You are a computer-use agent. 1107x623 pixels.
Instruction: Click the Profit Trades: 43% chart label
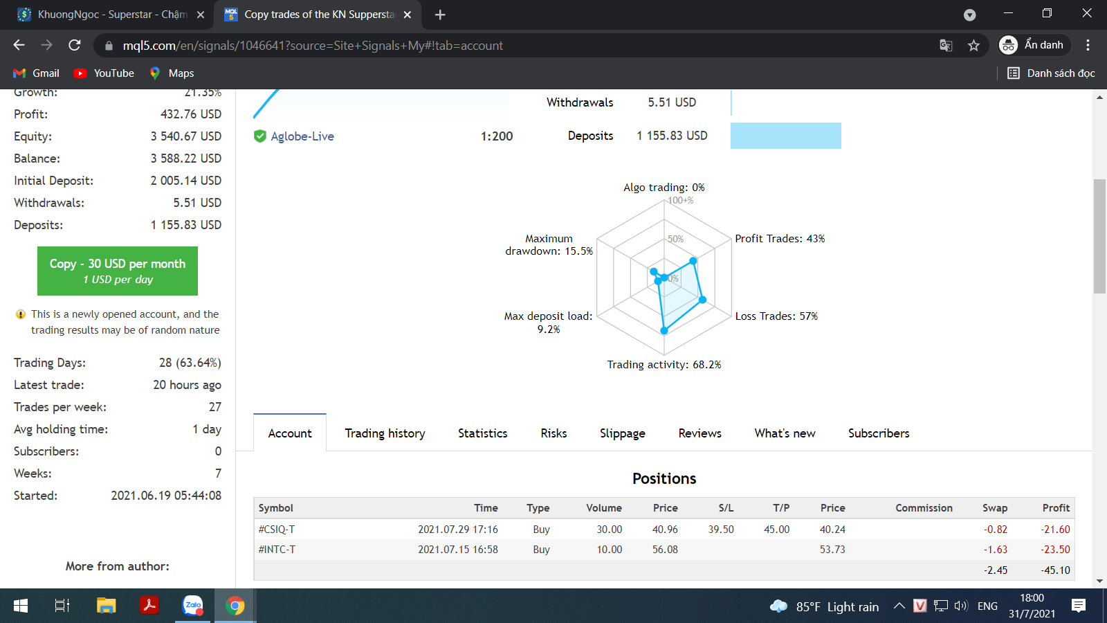780,239
